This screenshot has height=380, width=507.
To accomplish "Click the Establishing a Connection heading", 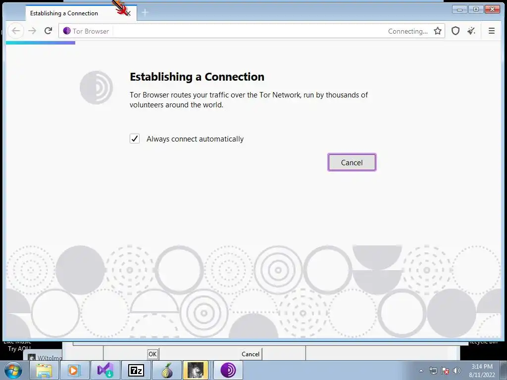I will pyautogui.click(x=197, y=77).
